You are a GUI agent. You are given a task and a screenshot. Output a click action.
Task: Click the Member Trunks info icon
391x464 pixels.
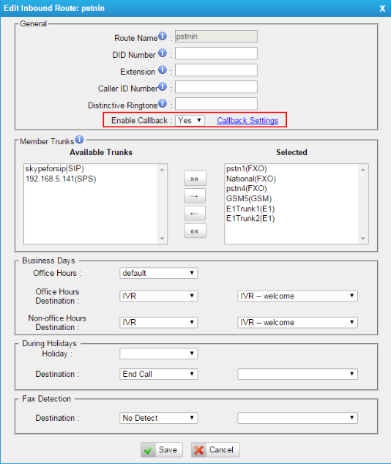(x=79, y=139)
